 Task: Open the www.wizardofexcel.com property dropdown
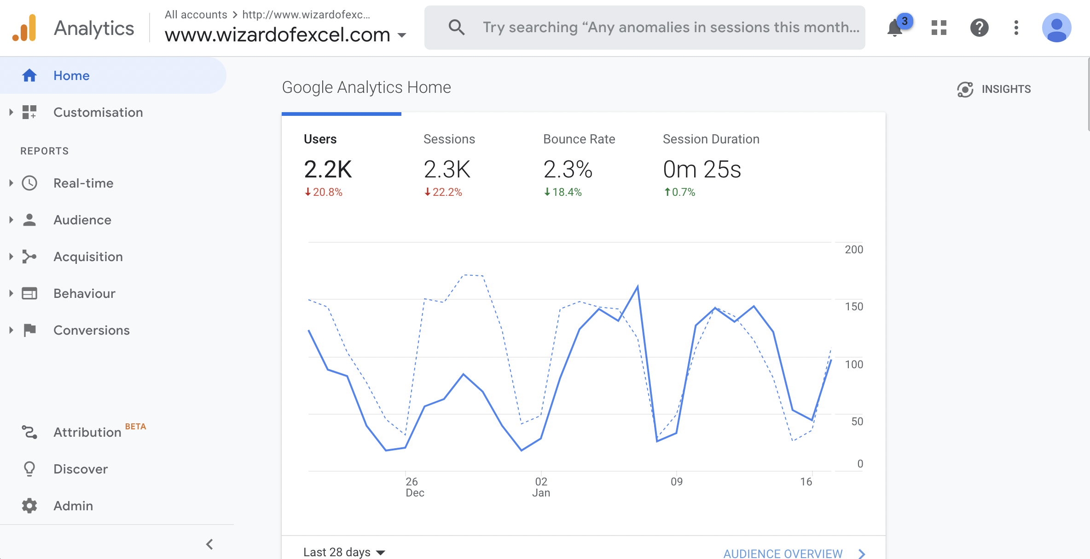click(285, 34)
